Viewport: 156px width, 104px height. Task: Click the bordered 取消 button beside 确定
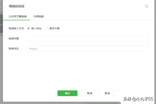tap(90, 93)
